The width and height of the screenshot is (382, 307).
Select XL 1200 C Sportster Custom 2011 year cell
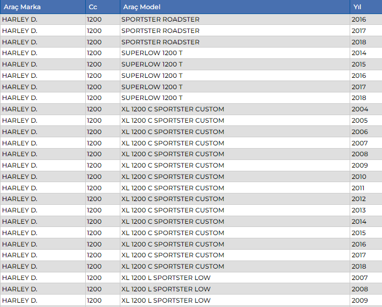pos(358,188)
